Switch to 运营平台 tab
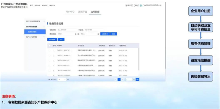The width and height of the screenshot is (220, 109). 83,12
